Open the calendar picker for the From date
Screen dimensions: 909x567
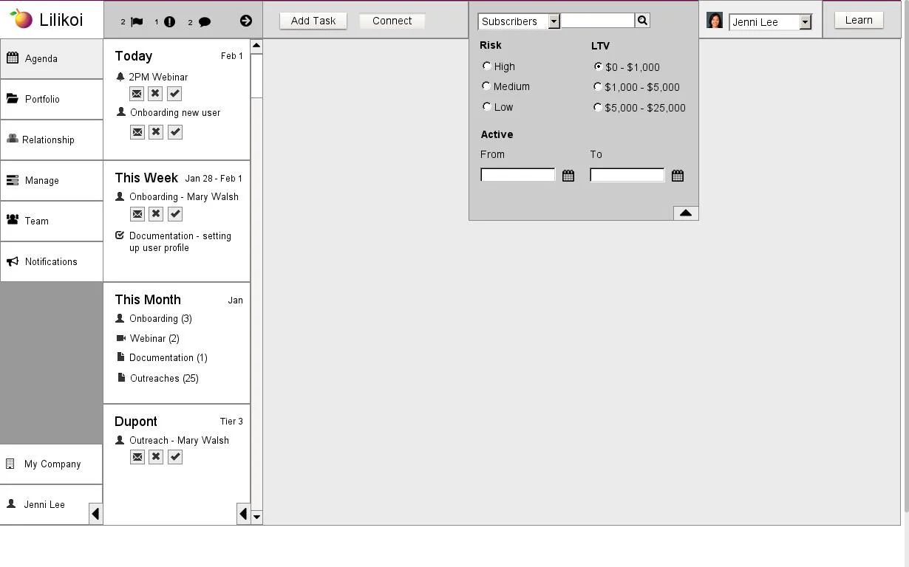coord(568,175)
